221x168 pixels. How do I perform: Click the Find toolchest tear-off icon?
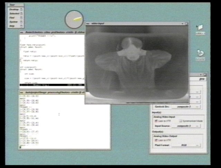tap(21, 18)
